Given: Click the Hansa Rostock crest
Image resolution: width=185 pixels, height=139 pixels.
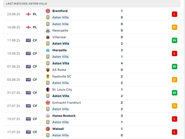Looking at the screenshot, I should click(48, 116).
